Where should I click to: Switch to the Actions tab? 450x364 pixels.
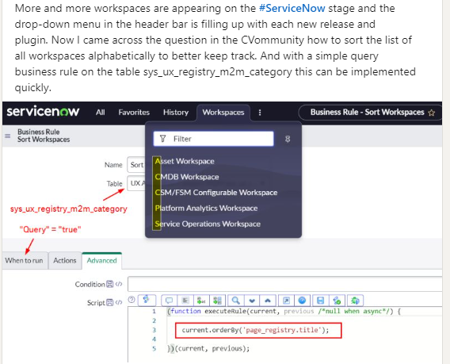point(65,261)
